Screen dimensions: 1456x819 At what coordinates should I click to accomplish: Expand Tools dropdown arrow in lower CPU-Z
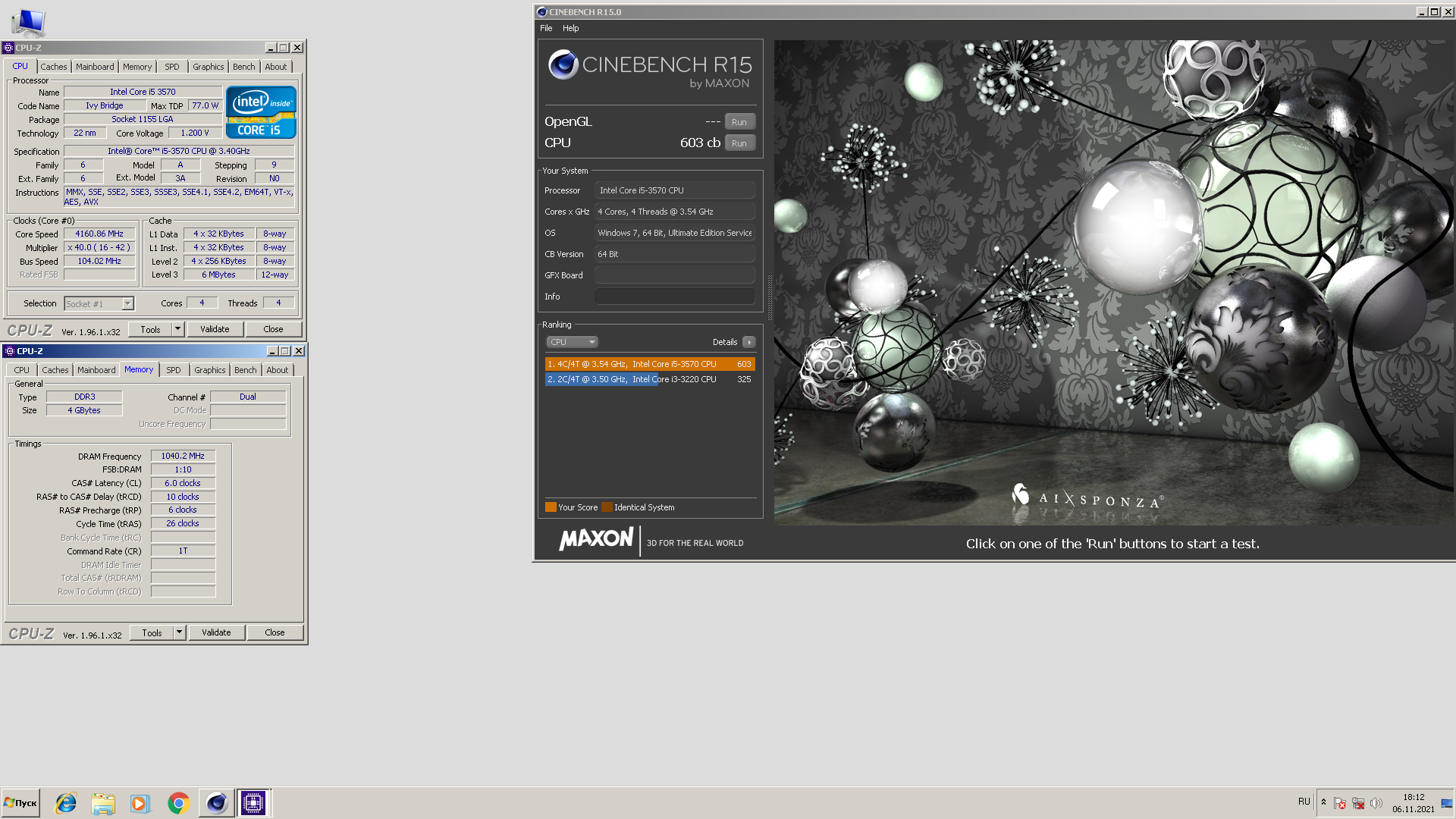pos(180,632)
